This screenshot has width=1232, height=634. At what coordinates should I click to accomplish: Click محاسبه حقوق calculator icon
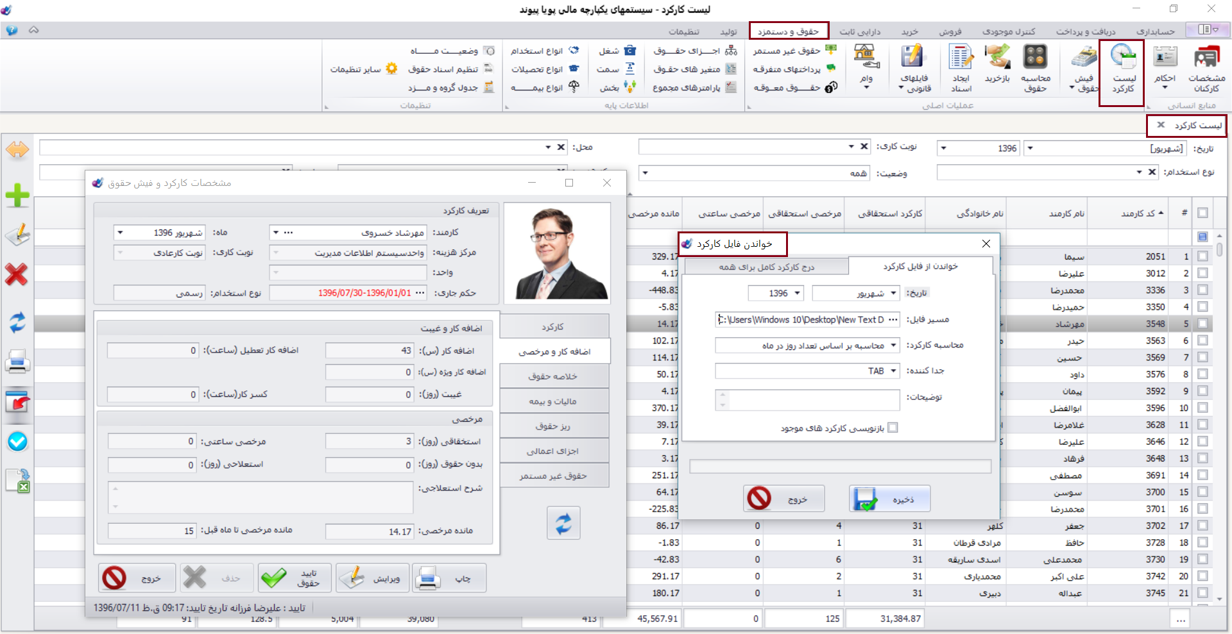pyautogui.click(x=1035, y=69)
